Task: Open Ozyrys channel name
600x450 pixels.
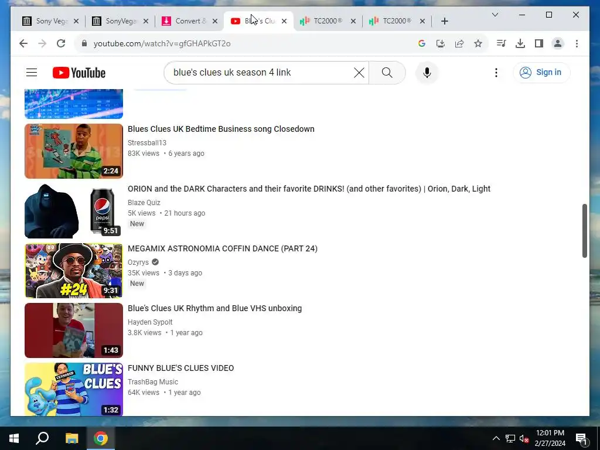Action: (138, 262)
